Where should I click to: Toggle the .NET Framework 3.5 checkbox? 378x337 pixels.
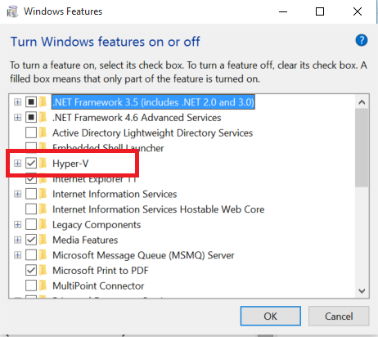click(x=31, y=102)
